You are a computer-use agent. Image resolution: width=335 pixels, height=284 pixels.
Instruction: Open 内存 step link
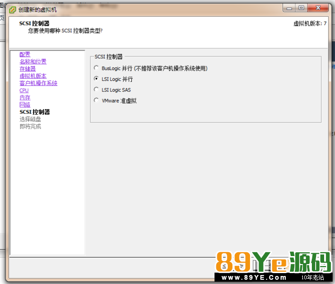pos(25,98)
